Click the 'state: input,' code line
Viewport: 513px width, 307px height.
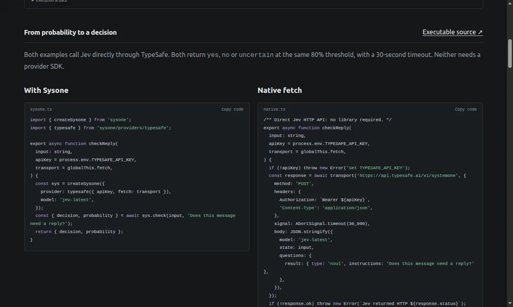pyautogui.click(x=296, y=248)
